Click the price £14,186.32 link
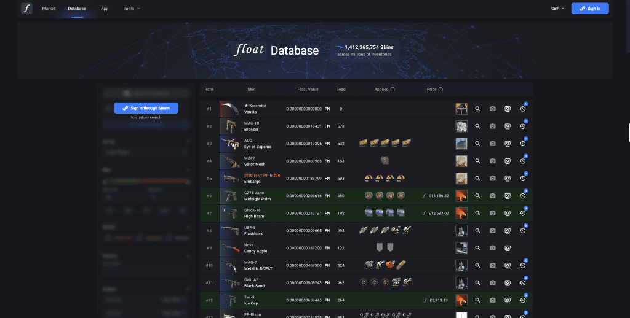This screenshot has height=318, width=630. point(438,196)
